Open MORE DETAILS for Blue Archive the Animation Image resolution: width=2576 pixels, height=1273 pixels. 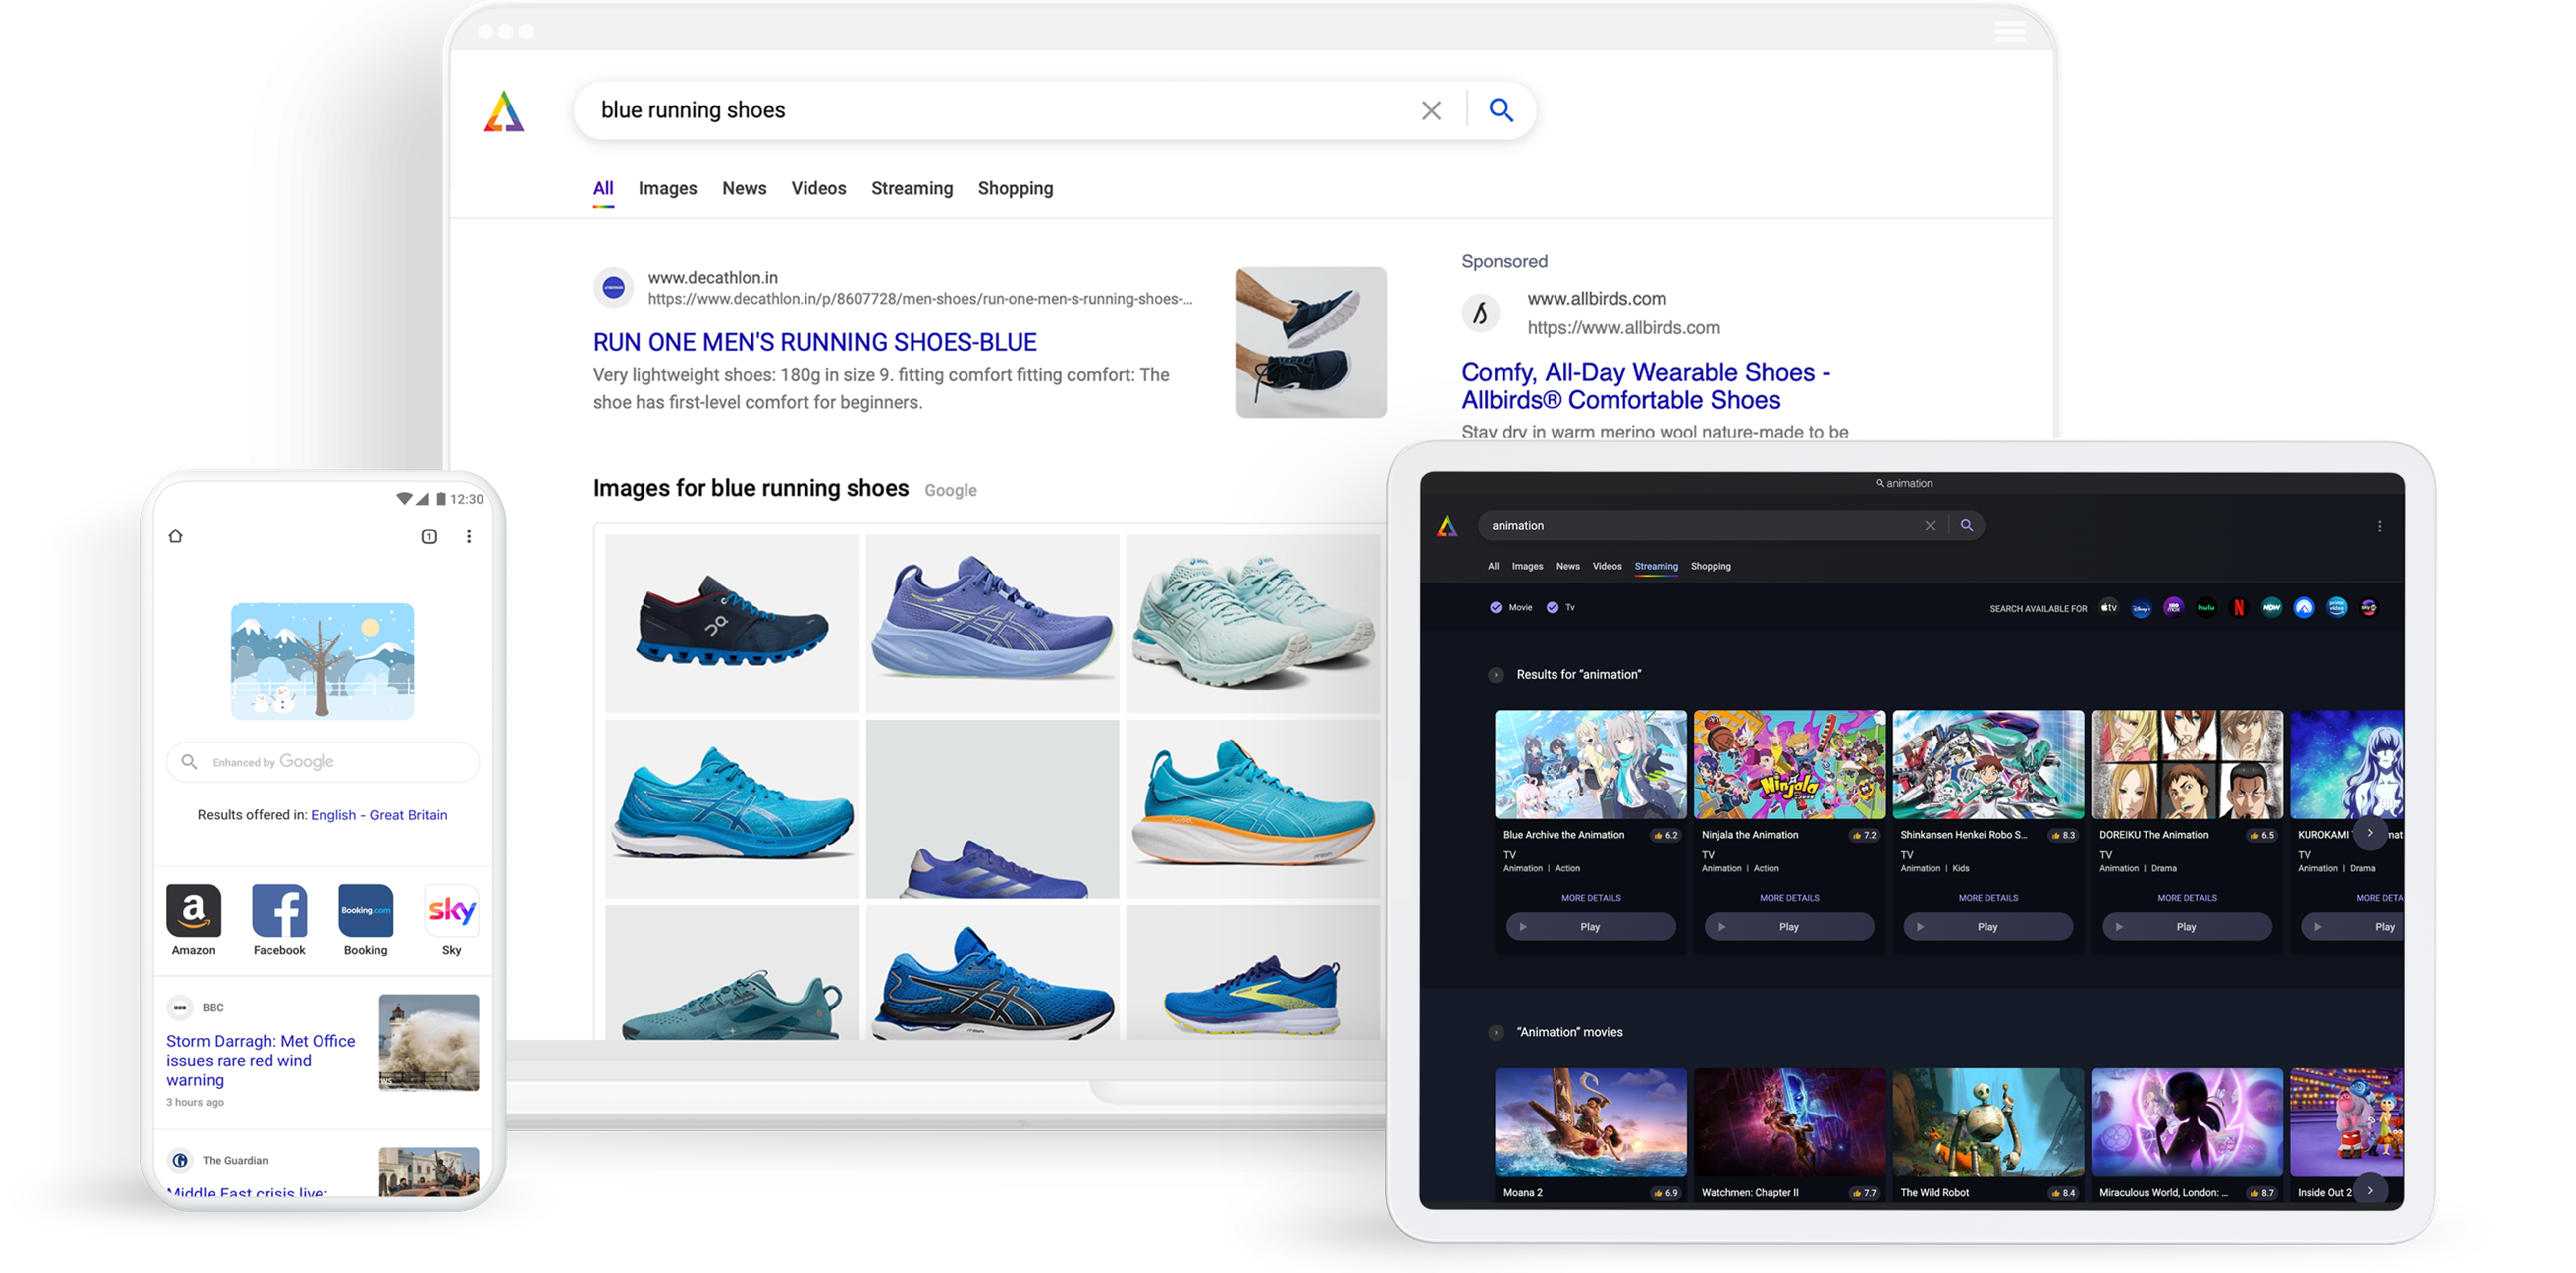coord(1590,898)
